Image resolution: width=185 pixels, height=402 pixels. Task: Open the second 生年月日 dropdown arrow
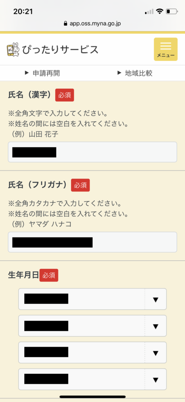[x=156, y=326]
